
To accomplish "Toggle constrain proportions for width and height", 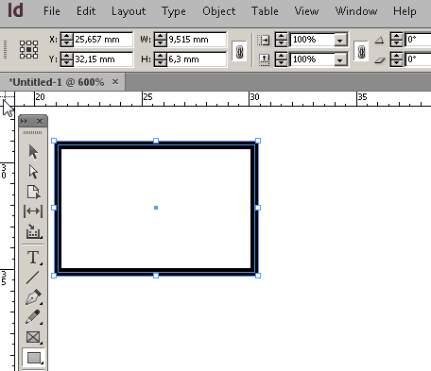I will coord(239,51).
